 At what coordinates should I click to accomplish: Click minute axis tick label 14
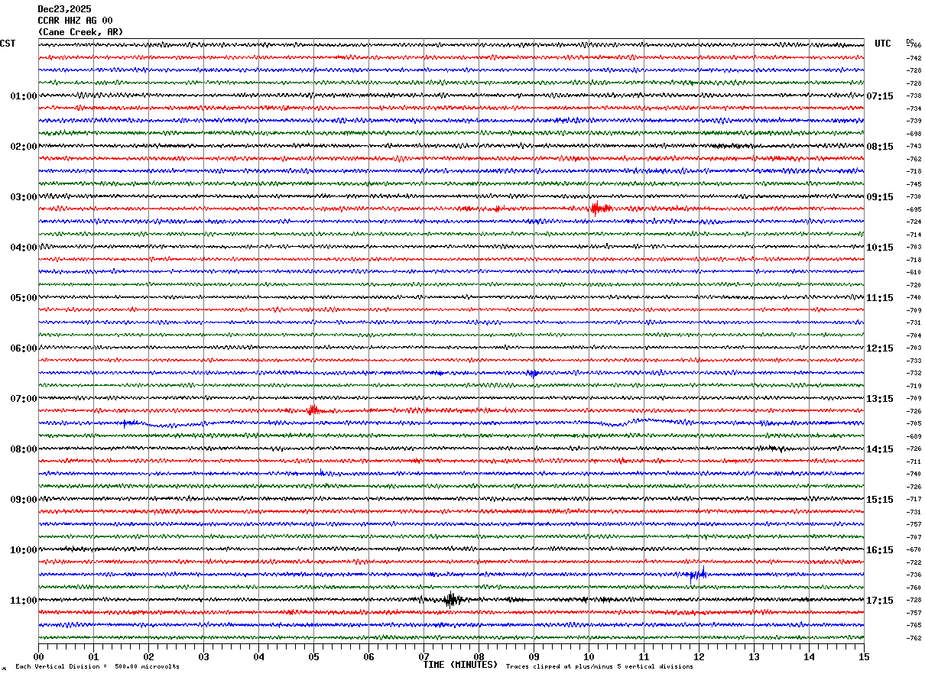coord(809,656)
